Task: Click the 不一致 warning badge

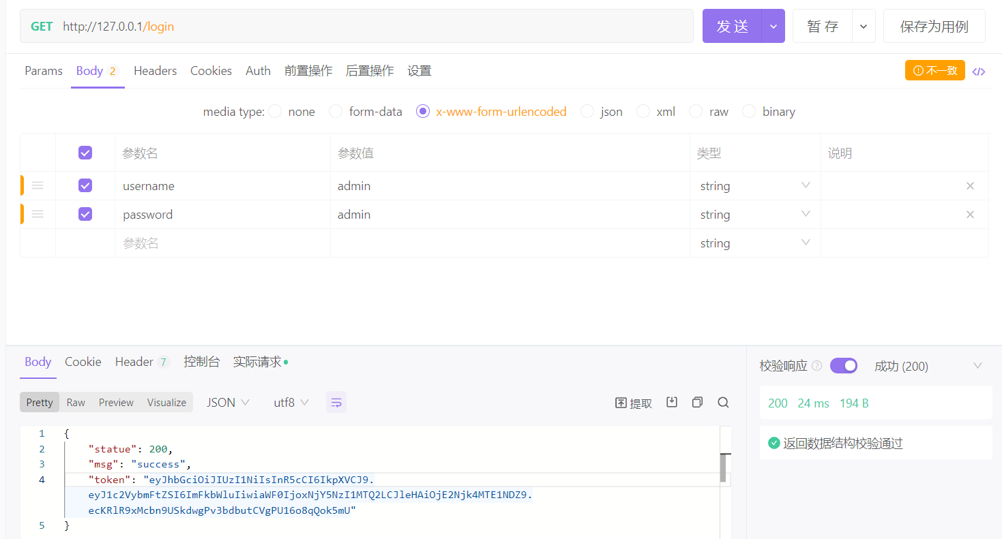Action: click(x=934, y=70)
